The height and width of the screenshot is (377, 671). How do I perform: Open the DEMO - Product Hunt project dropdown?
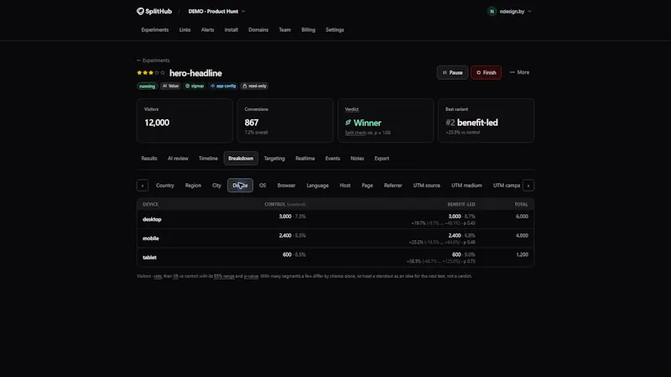point(216,12)
